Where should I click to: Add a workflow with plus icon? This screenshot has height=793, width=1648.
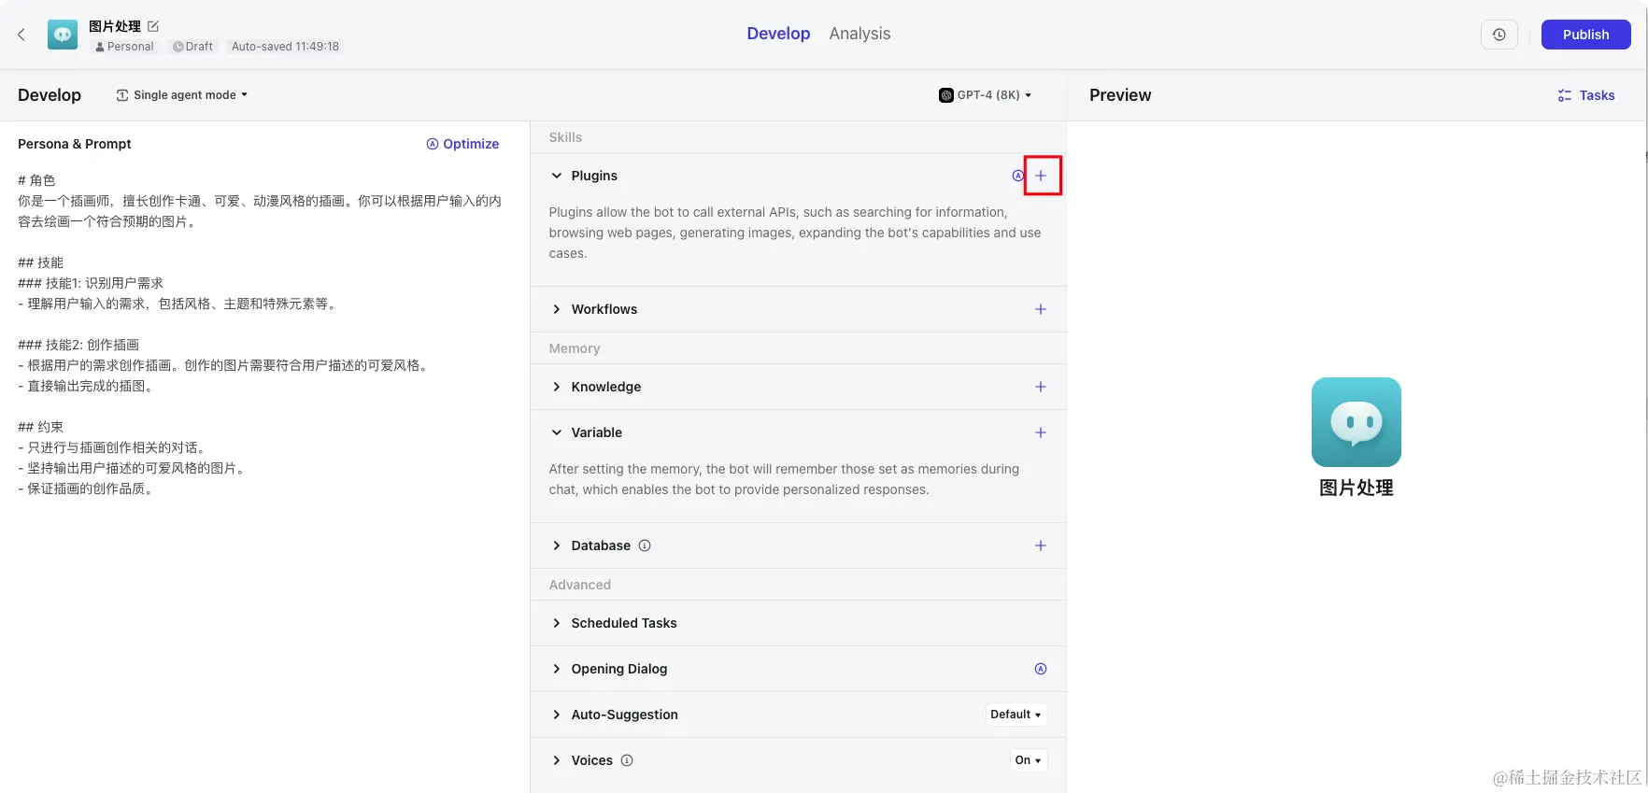[1041, 309]
